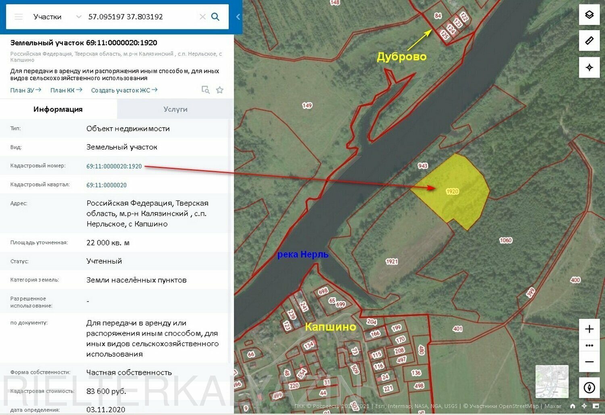The width and height of the screenshot is (605, 415).
Task: Click crosshair icon in map footer
Action: tap(584, 406)
